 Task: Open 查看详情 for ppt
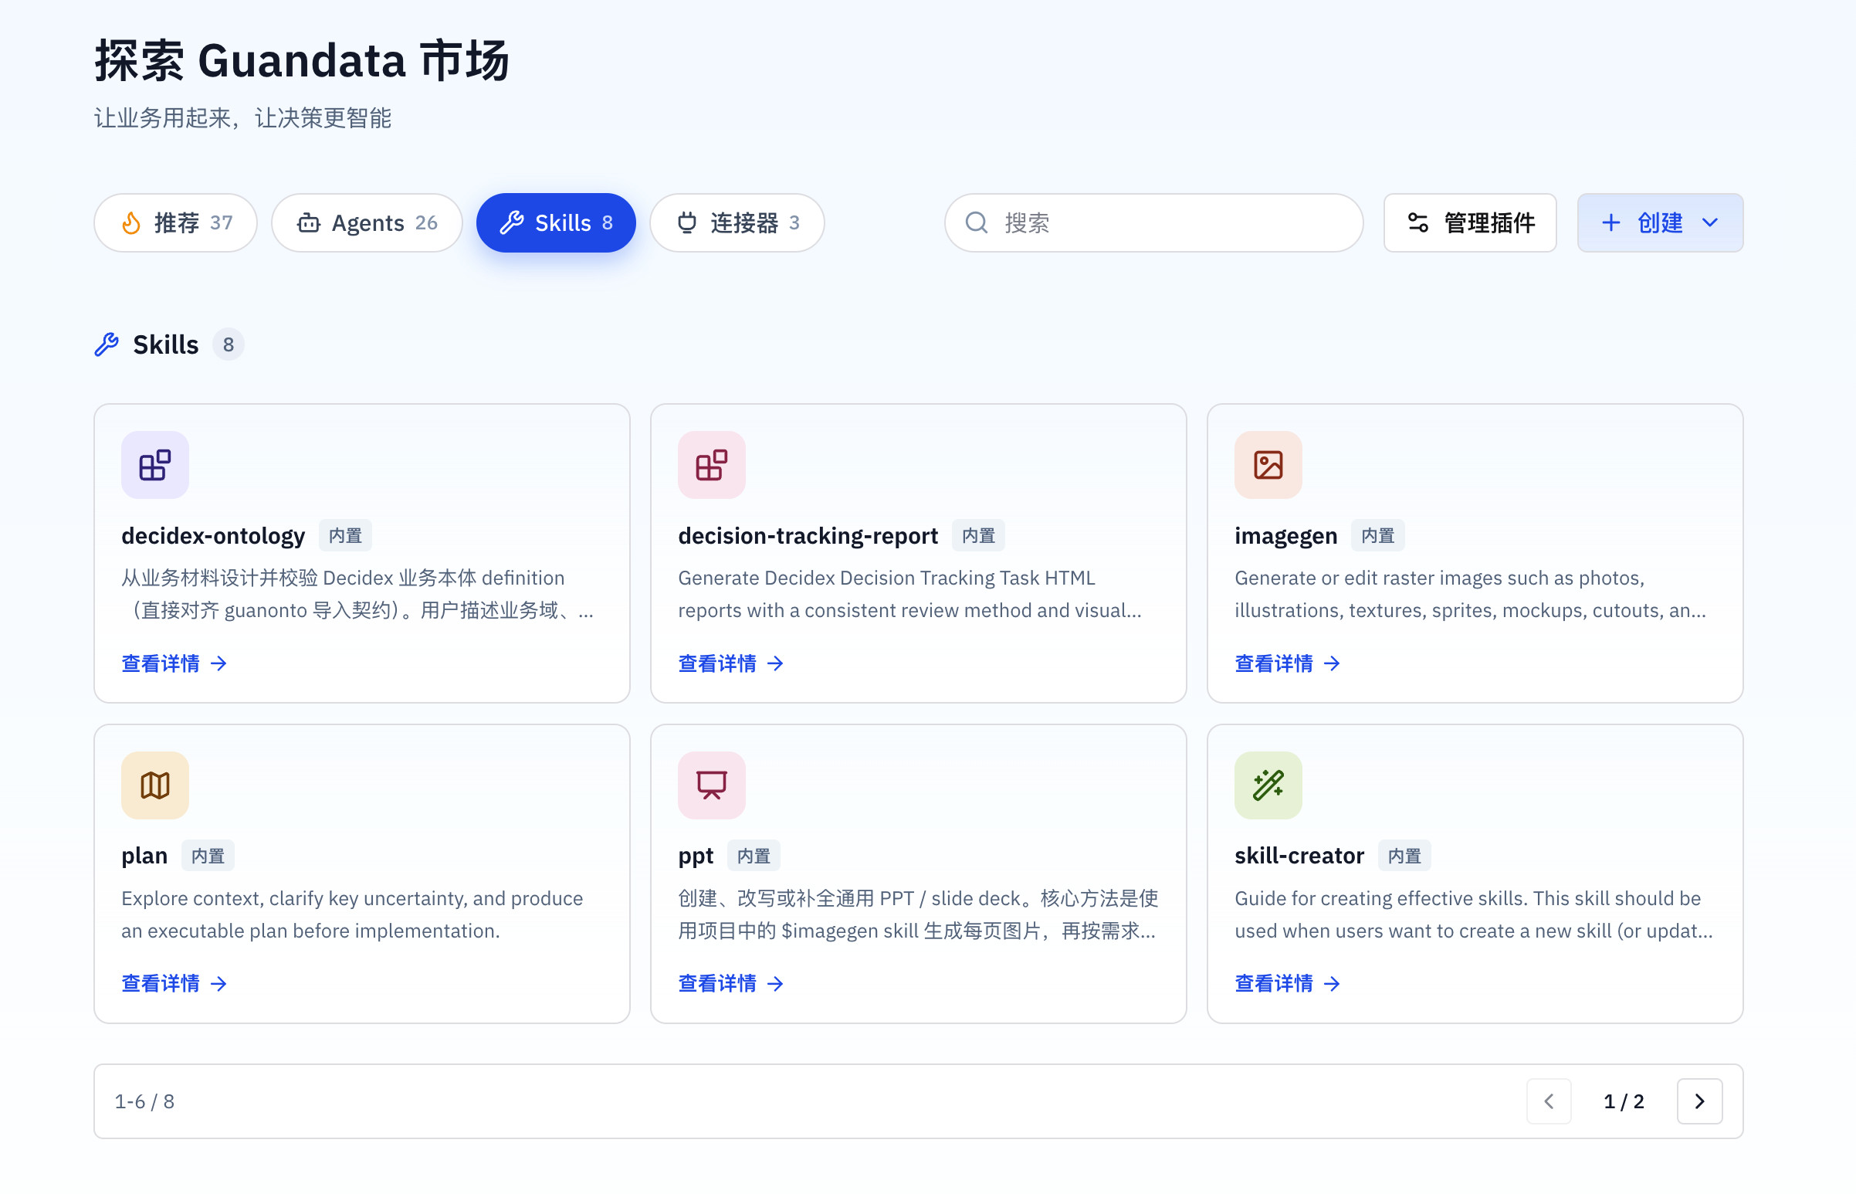[731, 983]
